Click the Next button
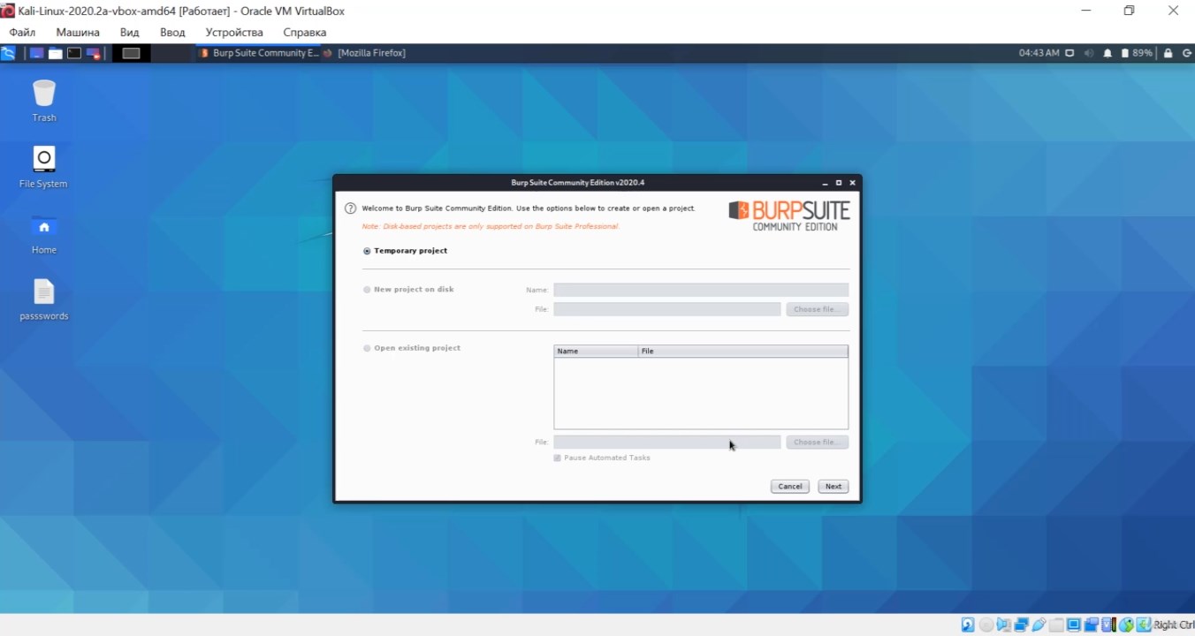This screenshot has width=1195, height=636. 833,487
